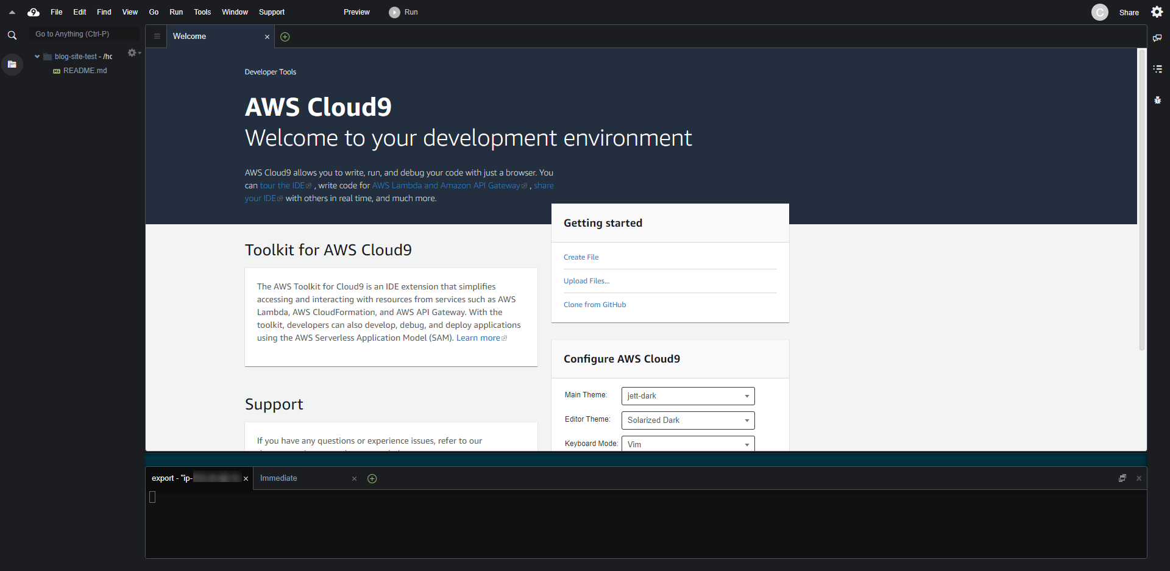The image size is (1170, 571).
Task: Add new tab next to Welcome tab
Action: click(x=285, y=37)
